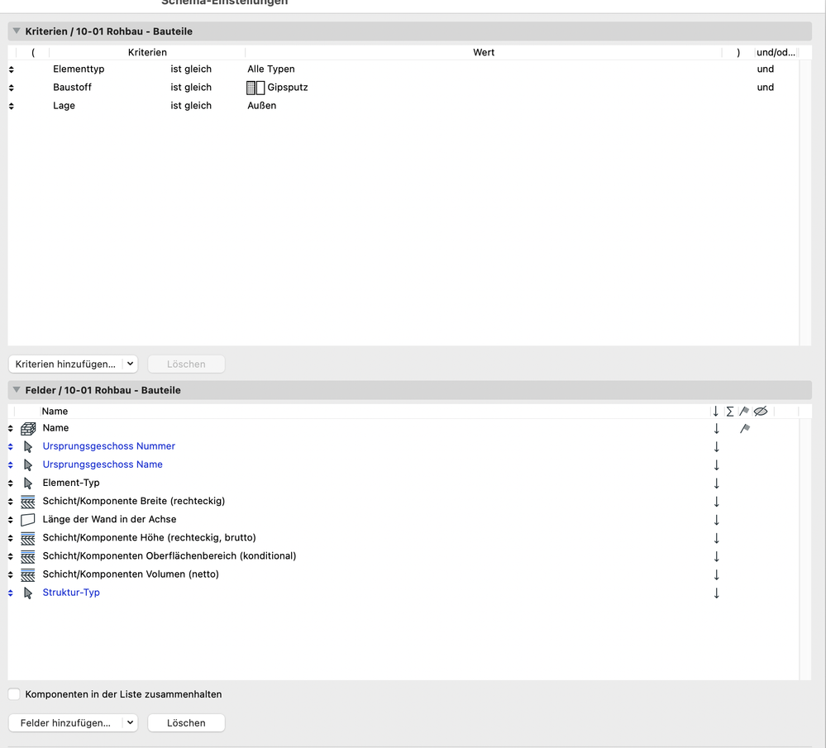Screen dimensions: 826x748
Task: Open the 'ist gleich' operator for Baustoff
Action: click(191, 88)
